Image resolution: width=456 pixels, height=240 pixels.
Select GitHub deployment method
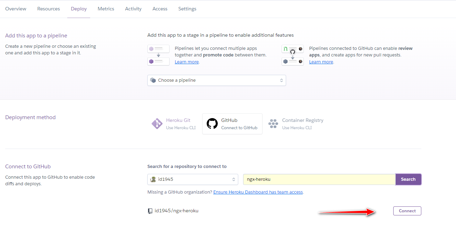point(232,124)
